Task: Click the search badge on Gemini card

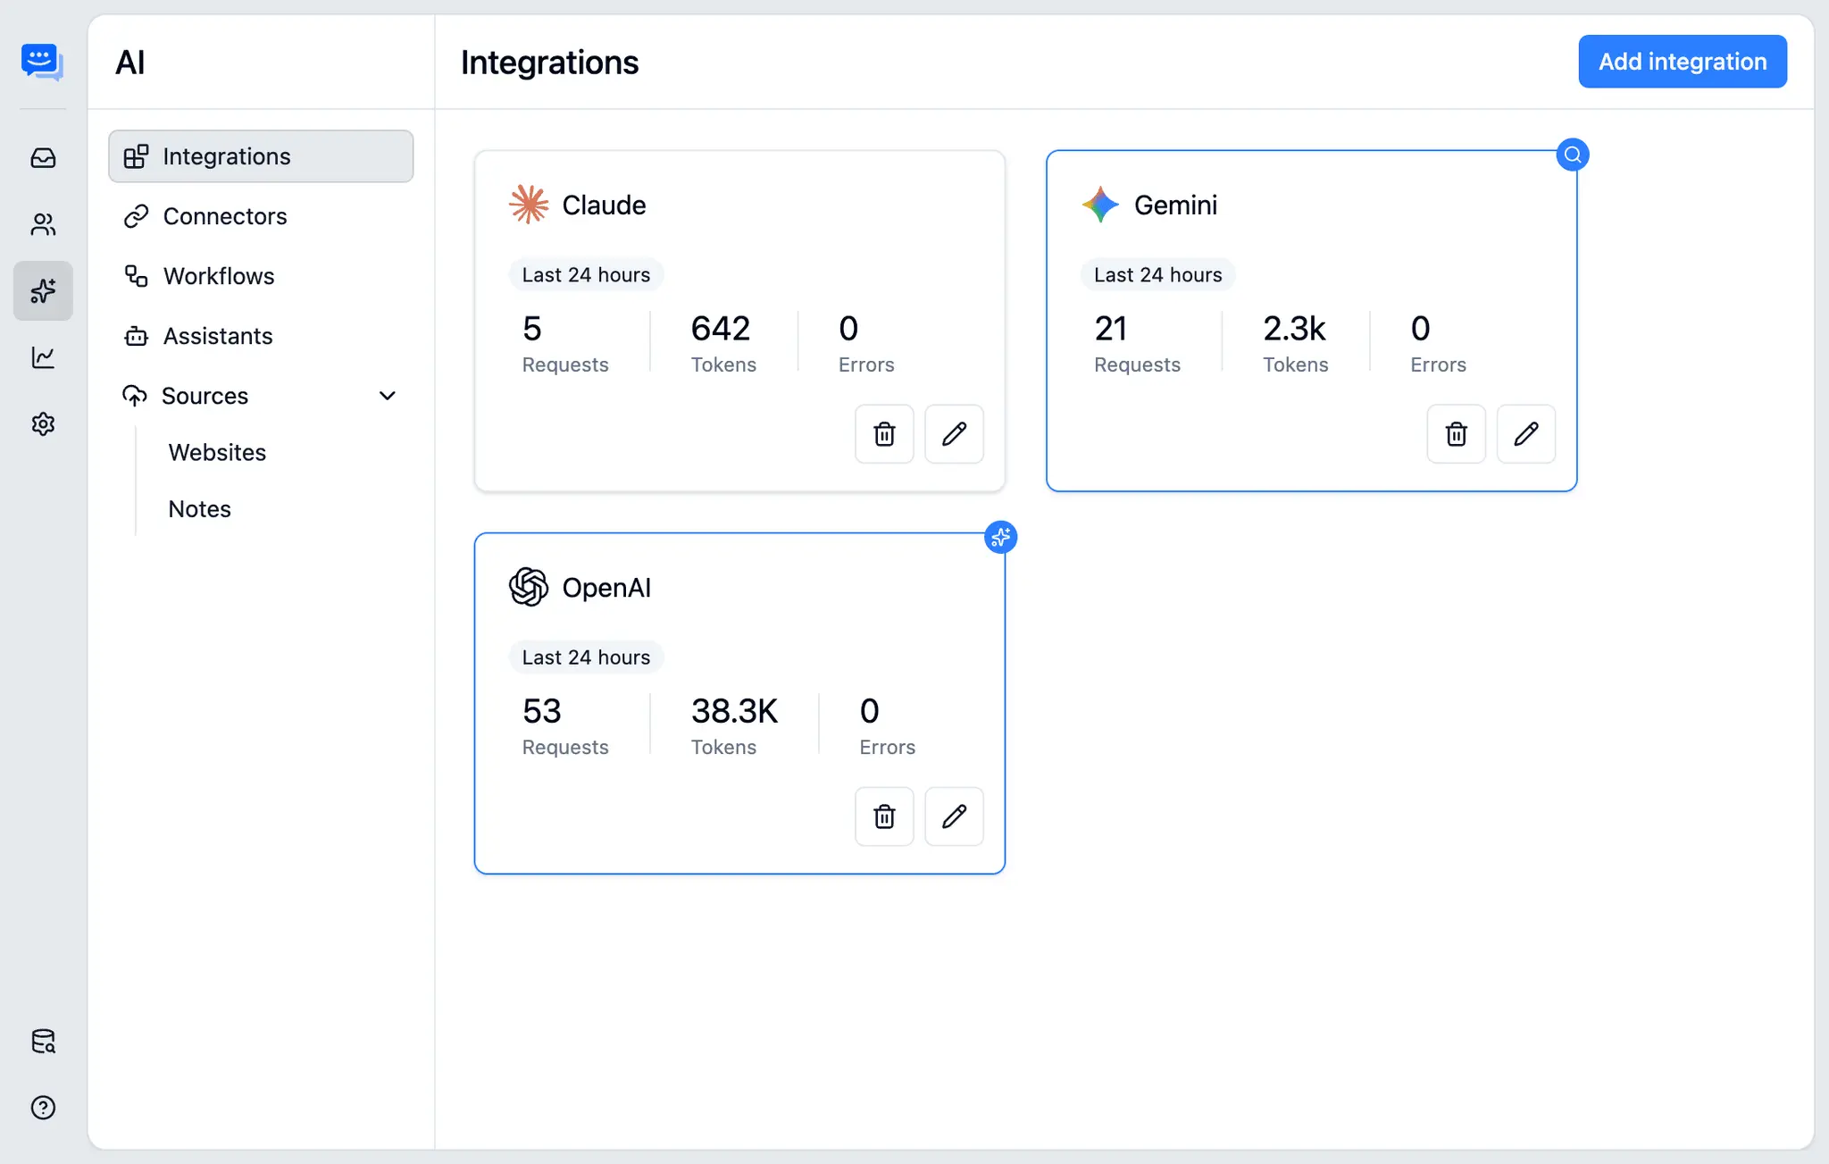Action: (x=1572, y=155)
